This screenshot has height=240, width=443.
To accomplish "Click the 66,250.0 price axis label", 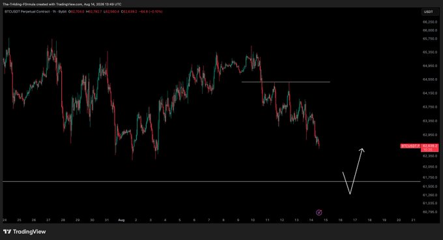I will pos(430,22).
